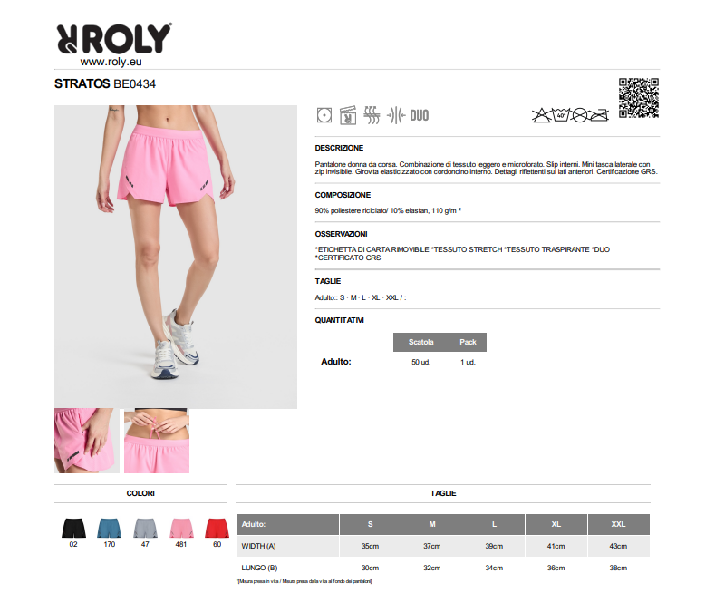
Task: Select the red 60 color swatch
Action: point(217,528)
